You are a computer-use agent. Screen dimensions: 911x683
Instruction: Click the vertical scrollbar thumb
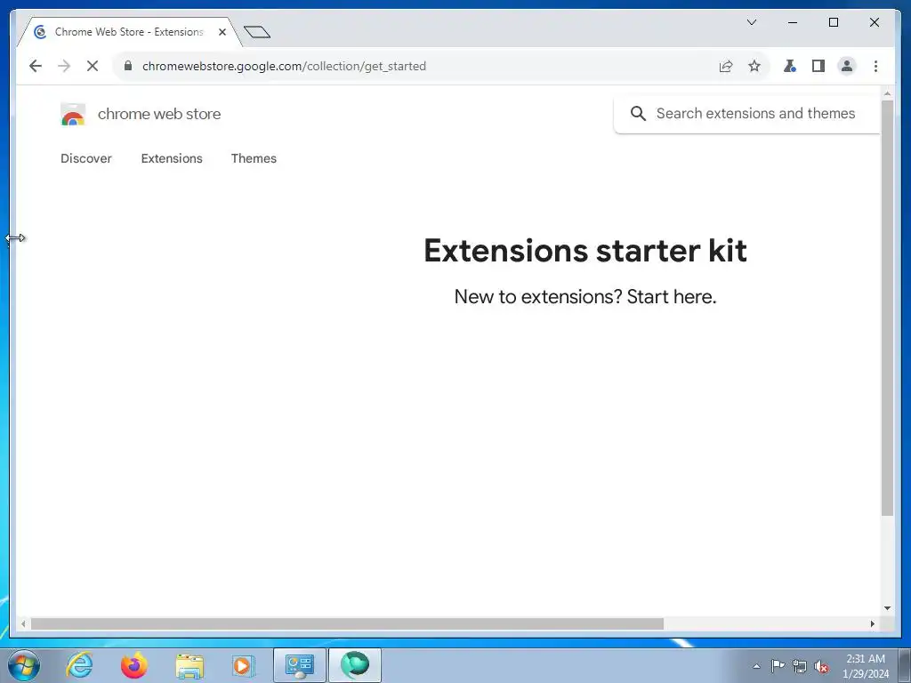(x=887, y=308)
